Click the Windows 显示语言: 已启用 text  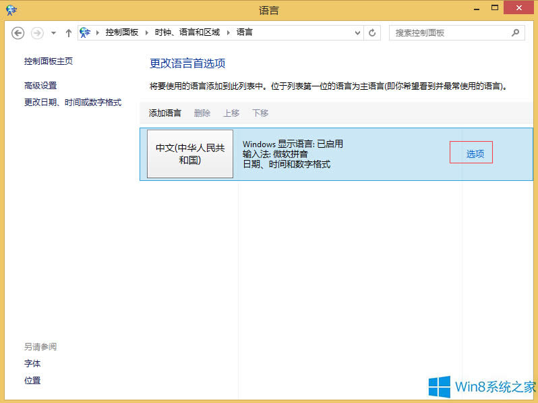[x=293, y=144]
